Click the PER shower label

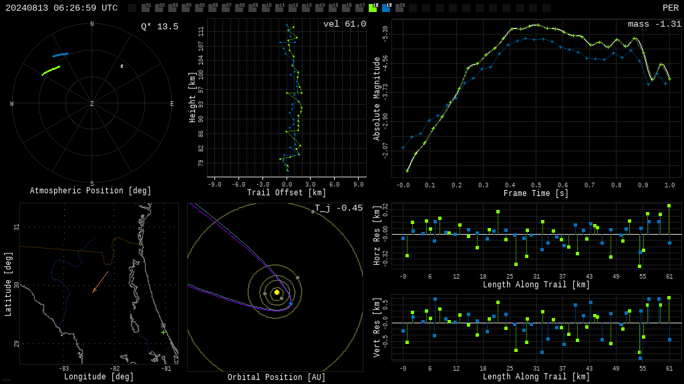[x=671, y=8]
